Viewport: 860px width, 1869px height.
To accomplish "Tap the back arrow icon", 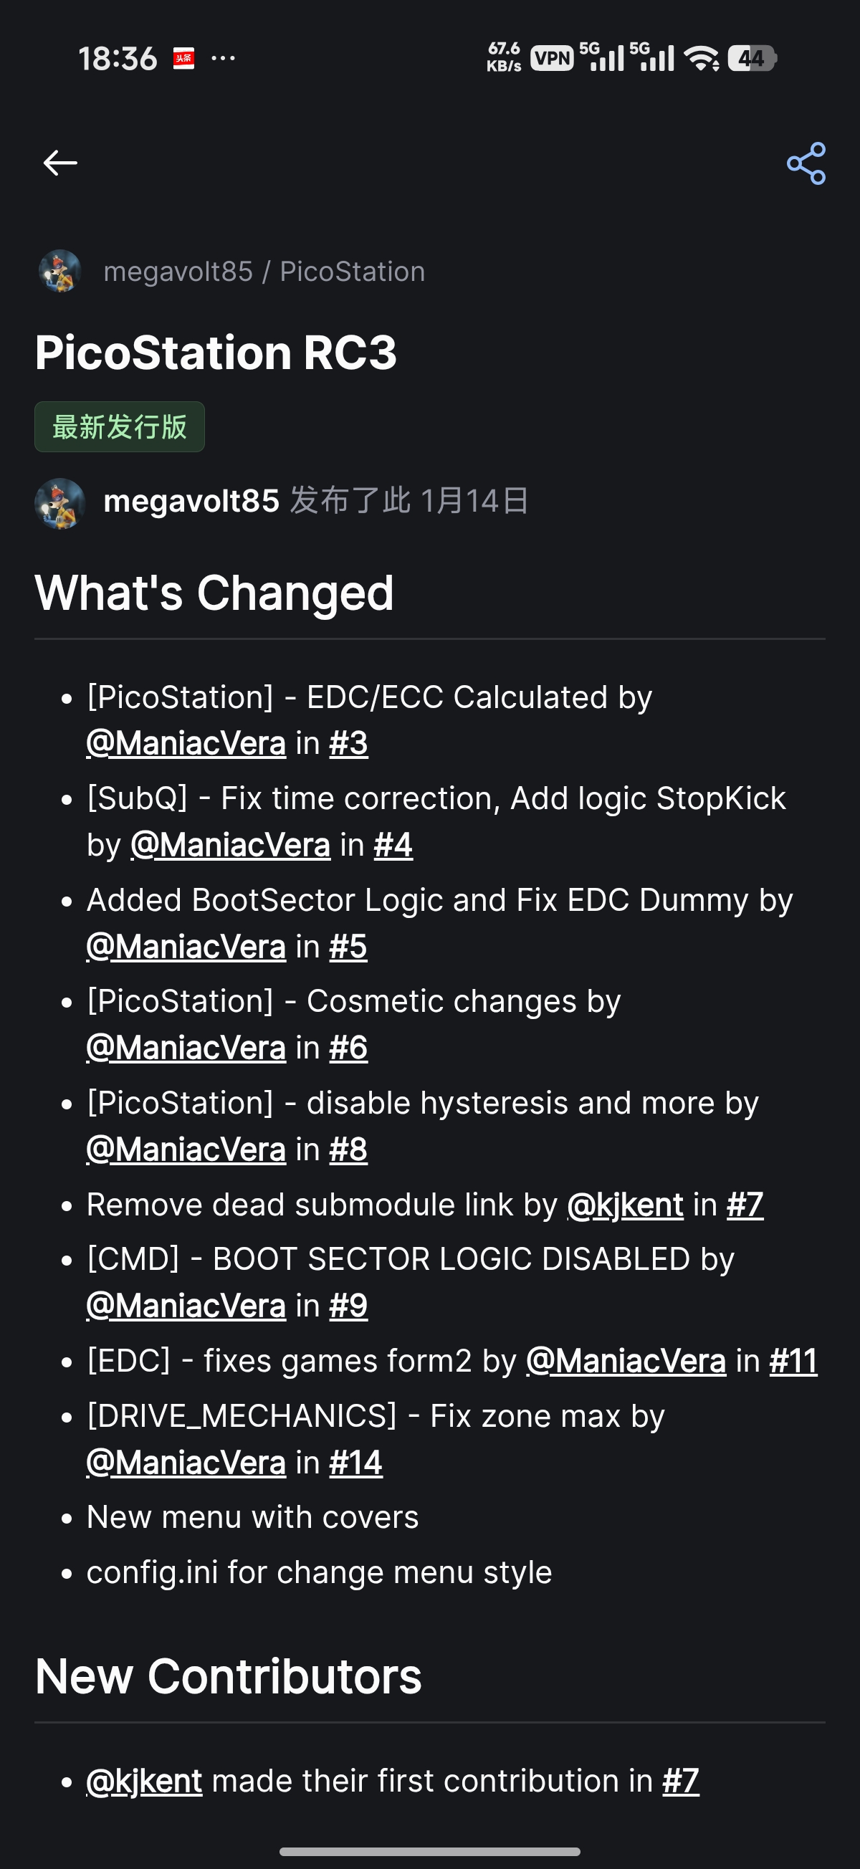I will point(60,163).
